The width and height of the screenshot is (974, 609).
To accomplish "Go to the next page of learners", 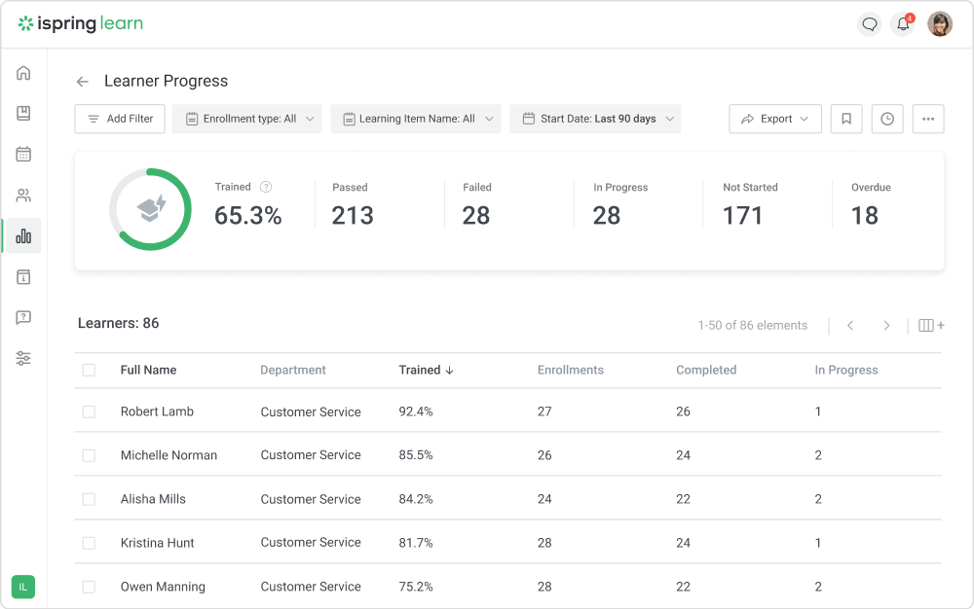I will click(x=886, y=326).
